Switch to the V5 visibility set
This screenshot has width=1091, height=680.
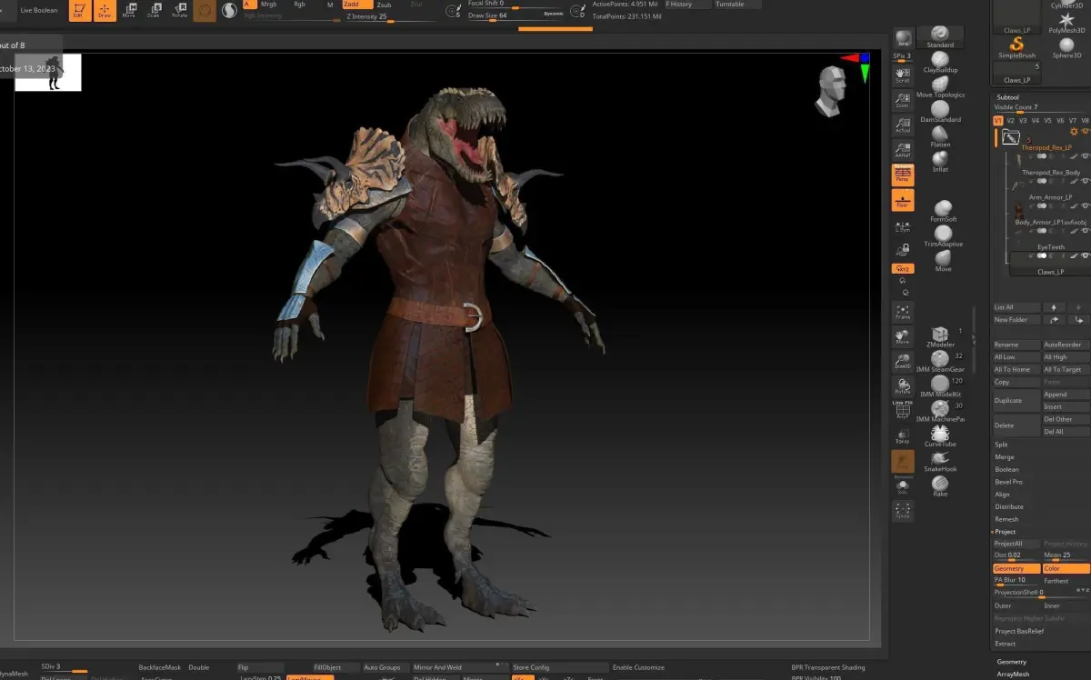coord(1047,120)
